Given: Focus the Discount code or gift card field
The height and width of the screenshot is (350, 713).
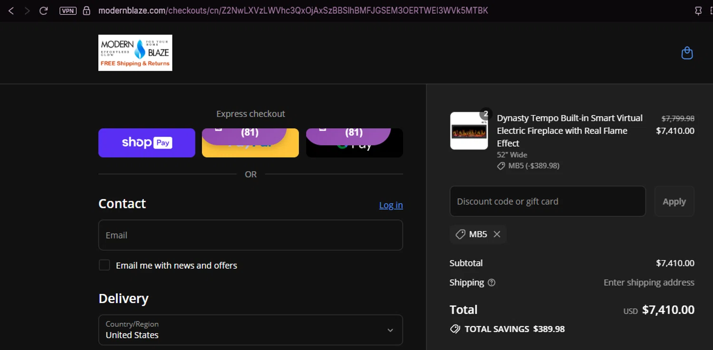Looking at the screenshot, I should click(548, 201).
